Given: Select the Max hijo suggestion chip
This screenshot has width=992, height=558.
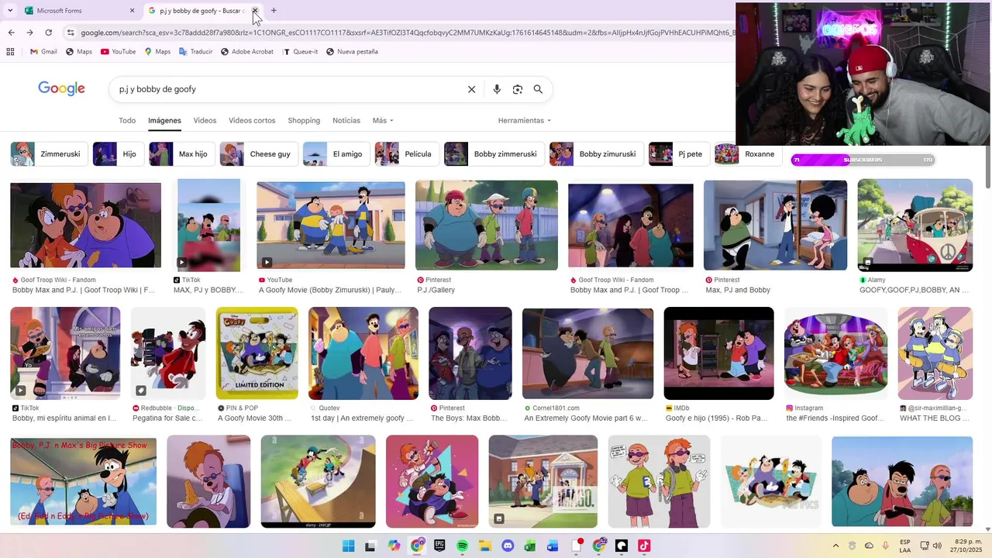Looking at the screenshot, I should (x=182, y=154).
